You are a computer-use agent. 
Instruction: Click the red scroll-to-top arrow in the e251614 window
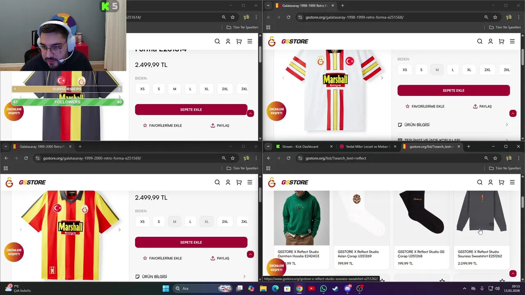pyautogui.click(x=250, y=113)
